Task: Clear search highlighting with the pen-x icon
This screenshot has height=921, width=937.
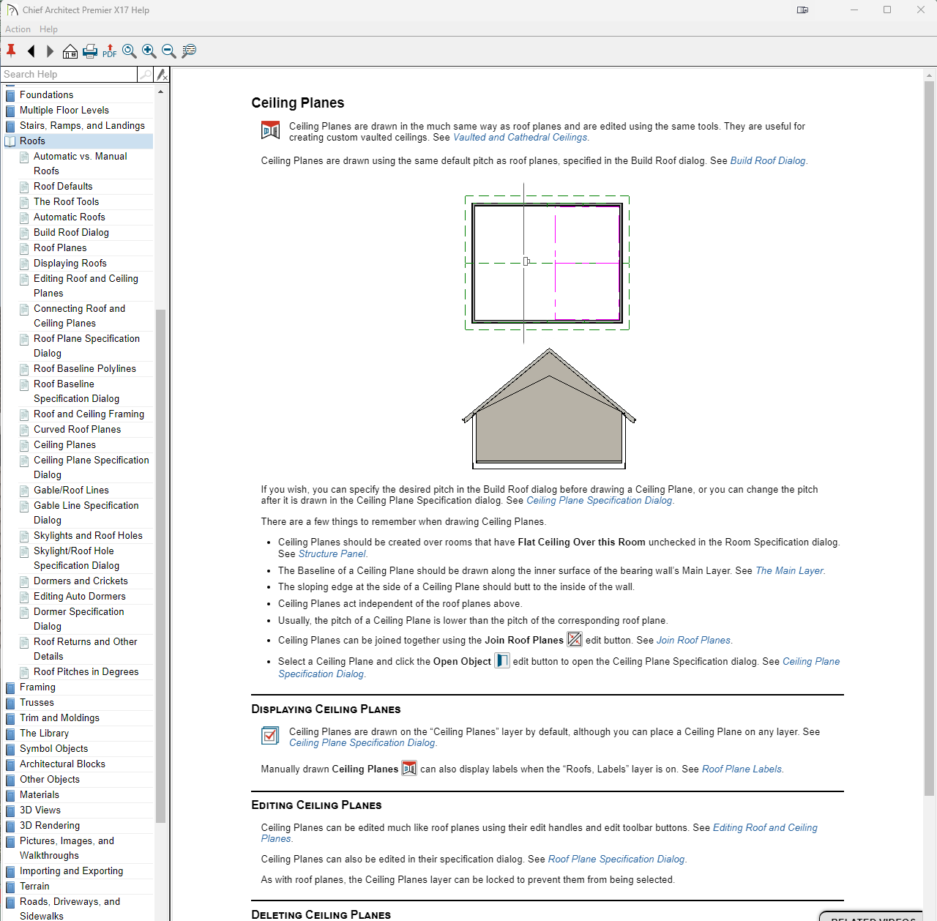Action: 163,75
